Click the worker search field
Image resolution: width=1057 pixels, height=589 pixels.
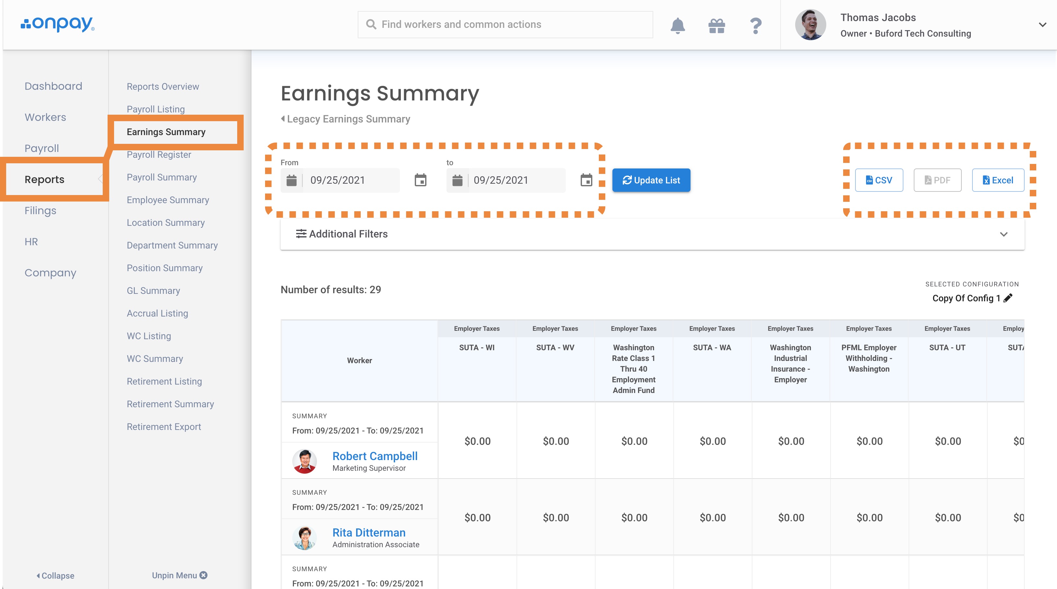click(x=505, y=25)
